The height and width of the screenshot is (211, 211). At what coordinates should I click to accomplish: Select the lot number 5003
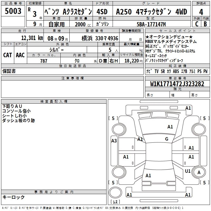tap(13, 11)
